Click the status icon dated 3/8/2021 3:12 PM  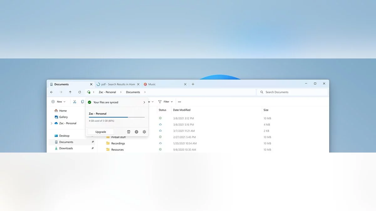click(160, 118)
